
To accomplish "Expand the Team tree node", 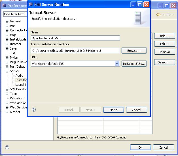I will (7, 94).
